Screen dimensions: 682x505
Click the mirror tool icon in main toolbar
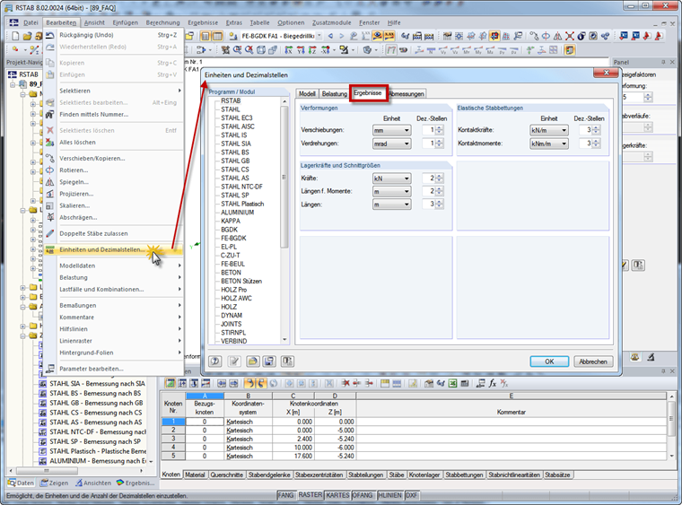557,36
